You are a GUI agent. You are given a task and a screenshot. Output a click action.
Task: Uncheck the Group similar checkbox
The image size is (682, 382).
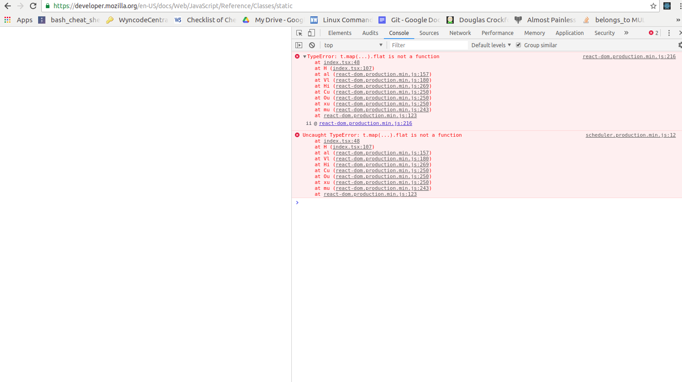click(x=518, y=45)
